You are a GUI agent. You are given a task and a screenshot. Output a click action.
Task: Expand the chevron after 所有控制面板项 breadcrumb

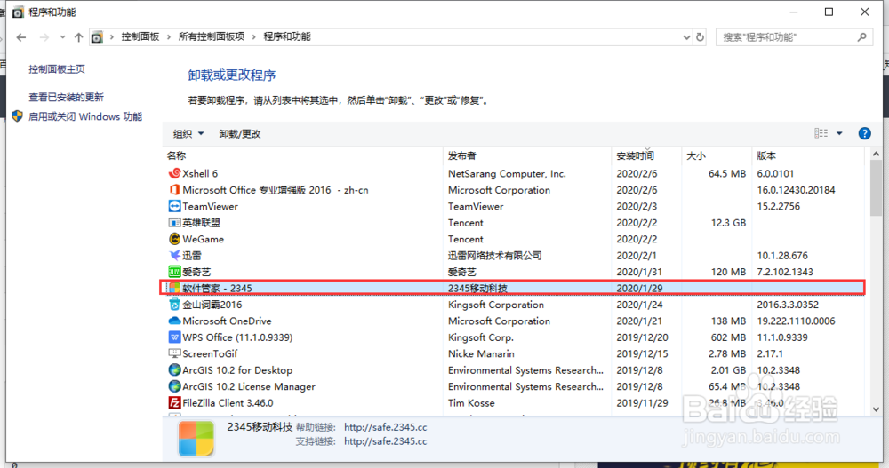(254, 36)
